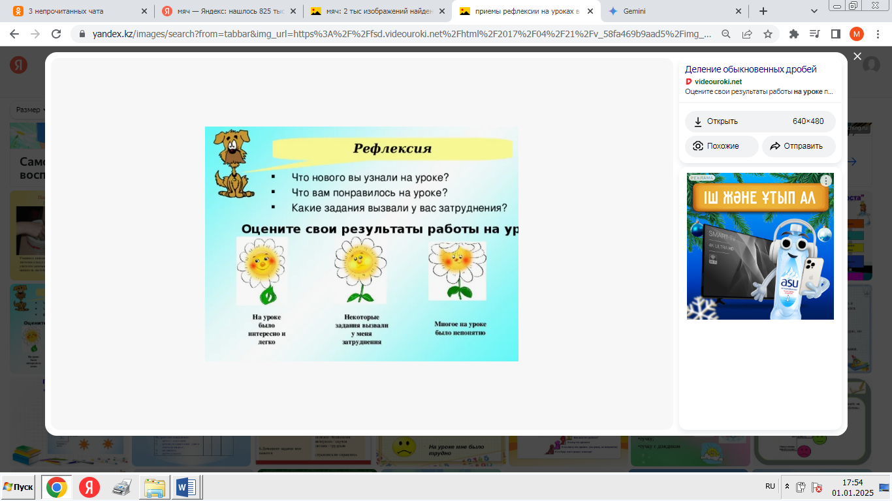Open the videouroki.net source link
The width and height of the screenshot is (892, 501).
coord(718,82)
